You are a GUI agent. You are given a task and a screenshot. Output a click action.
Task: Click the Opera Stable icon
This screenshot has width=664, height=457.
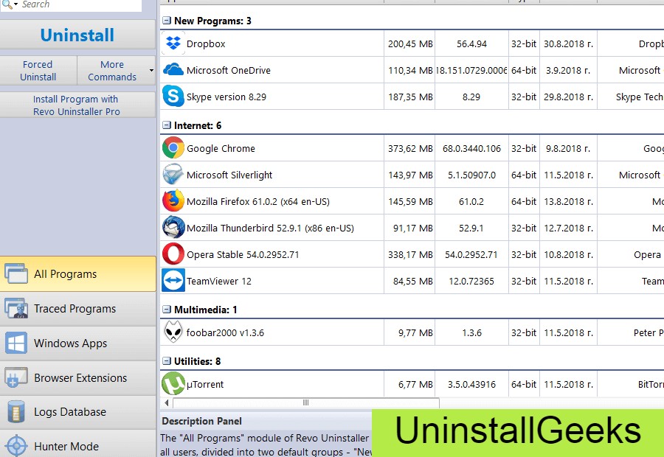(x=173, y=254)
